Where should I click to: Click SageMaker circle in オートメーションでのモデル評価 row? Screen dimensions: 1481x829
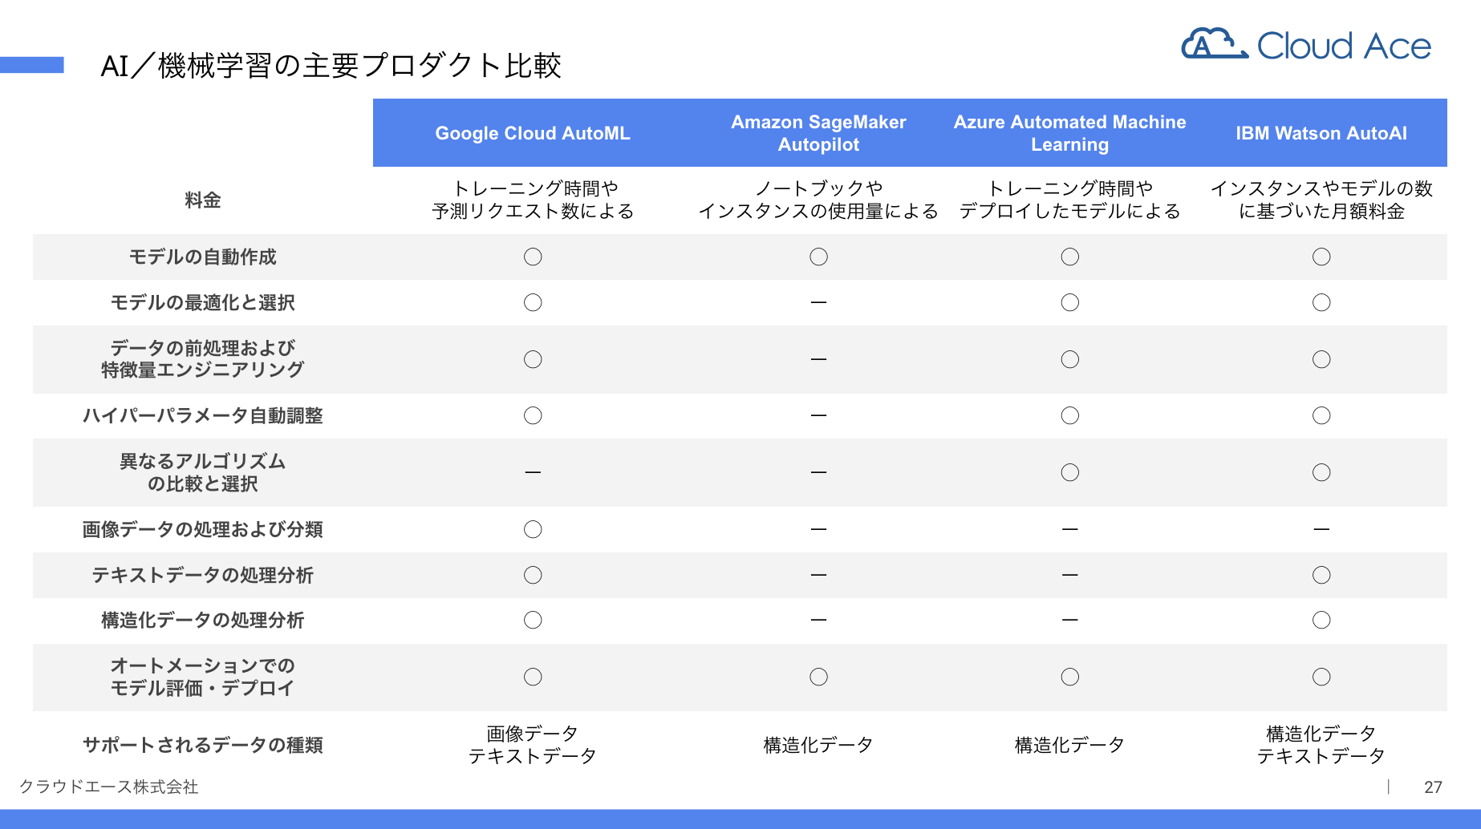818,677
